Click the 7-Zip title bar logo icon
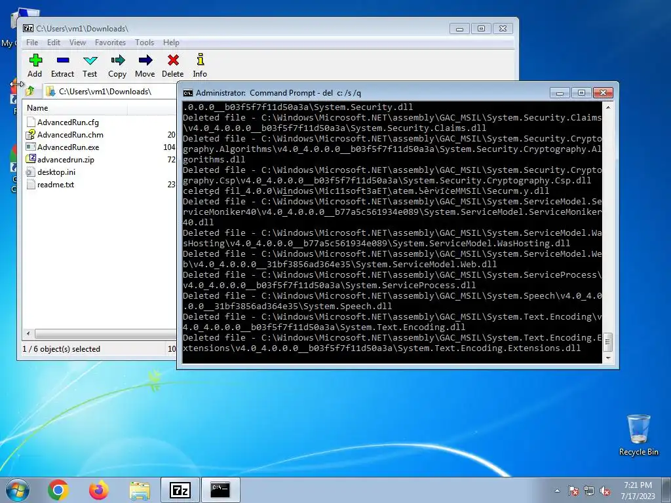This screenshot has height=503, width=671. pos(28,28)
